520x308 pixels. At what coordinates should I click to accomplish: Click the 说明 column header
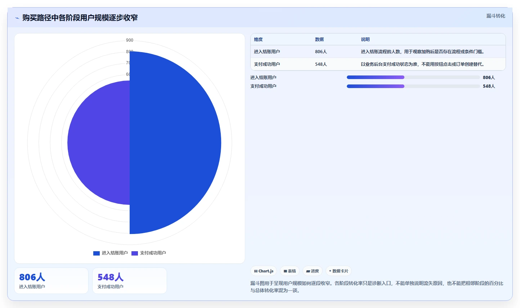(365, 40)
